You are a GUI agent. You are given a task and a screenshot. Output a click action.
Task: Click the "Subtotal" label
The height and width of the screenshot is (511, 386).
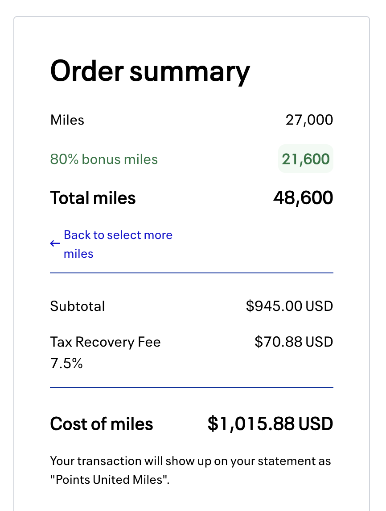pyautogui.click(x=78, y=306)
